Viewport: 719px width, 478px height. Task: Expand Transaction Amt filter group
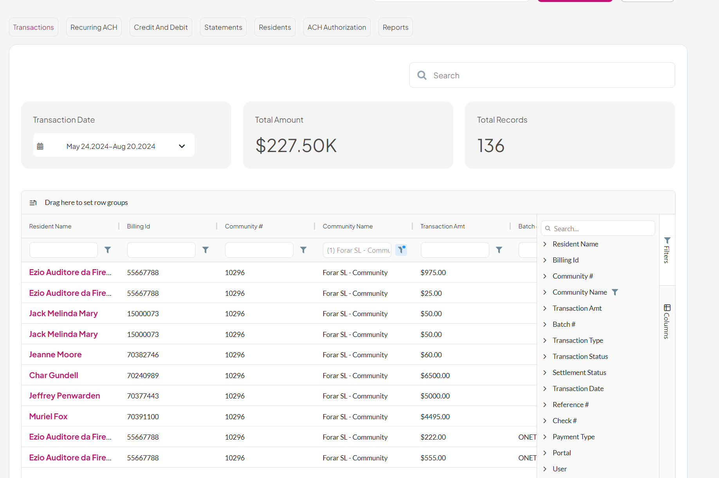pos(545,308)
